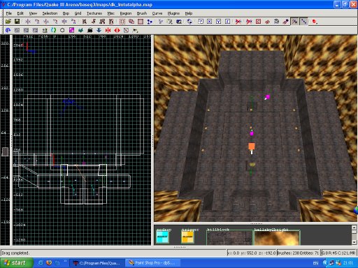
Task: Toggle the pressed diagonal line icon
Action: click(x=304, y=22)
